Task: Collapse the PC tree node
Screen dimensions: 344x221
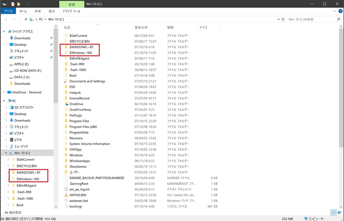Action: 4,101
